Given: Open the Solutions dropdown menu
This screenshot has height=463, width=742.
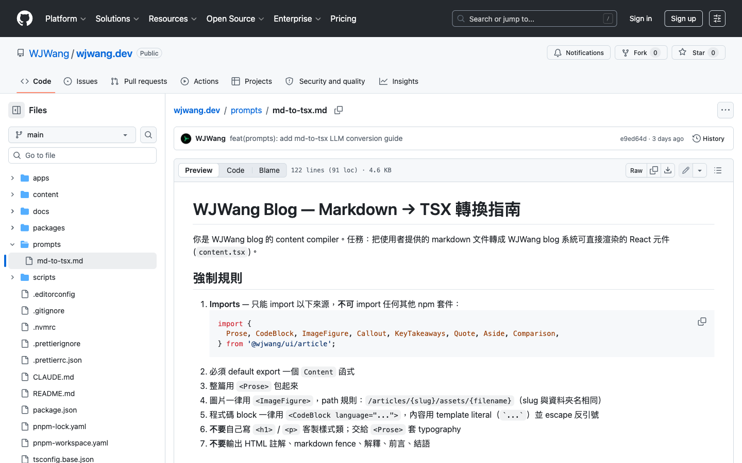Looking at the screenshot, I should [117, 19].
